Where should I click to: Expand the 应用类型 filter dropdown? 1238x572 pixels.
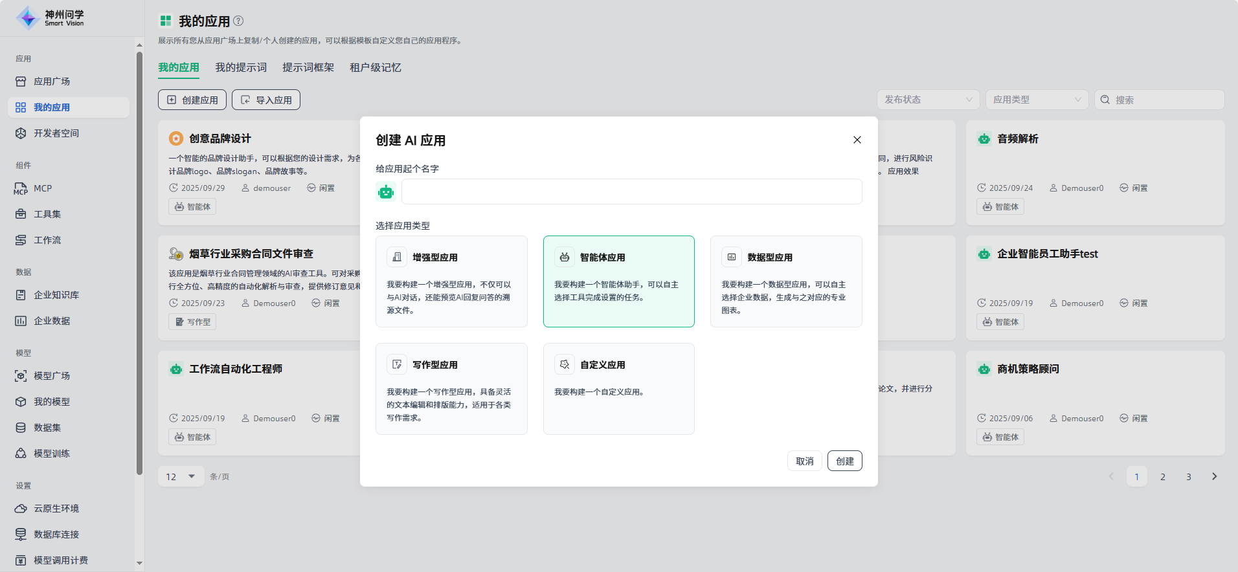pos(1037,100)
